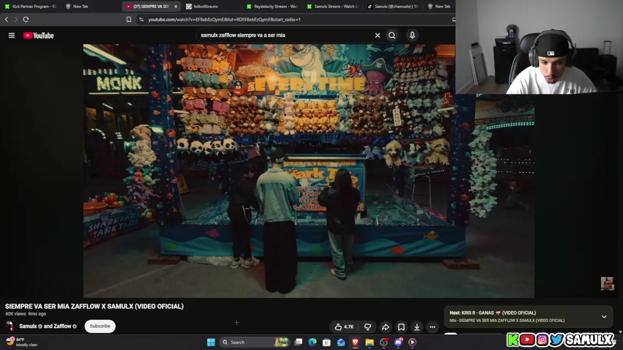Bookmark this page in the toolbar

128,19
